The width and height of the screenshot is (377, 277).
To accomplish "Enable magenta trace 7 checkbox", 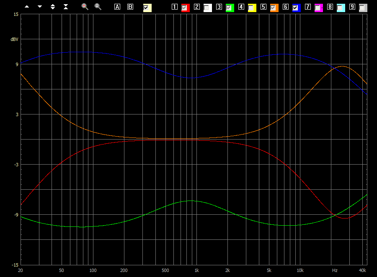I will [x=318, y=8].
